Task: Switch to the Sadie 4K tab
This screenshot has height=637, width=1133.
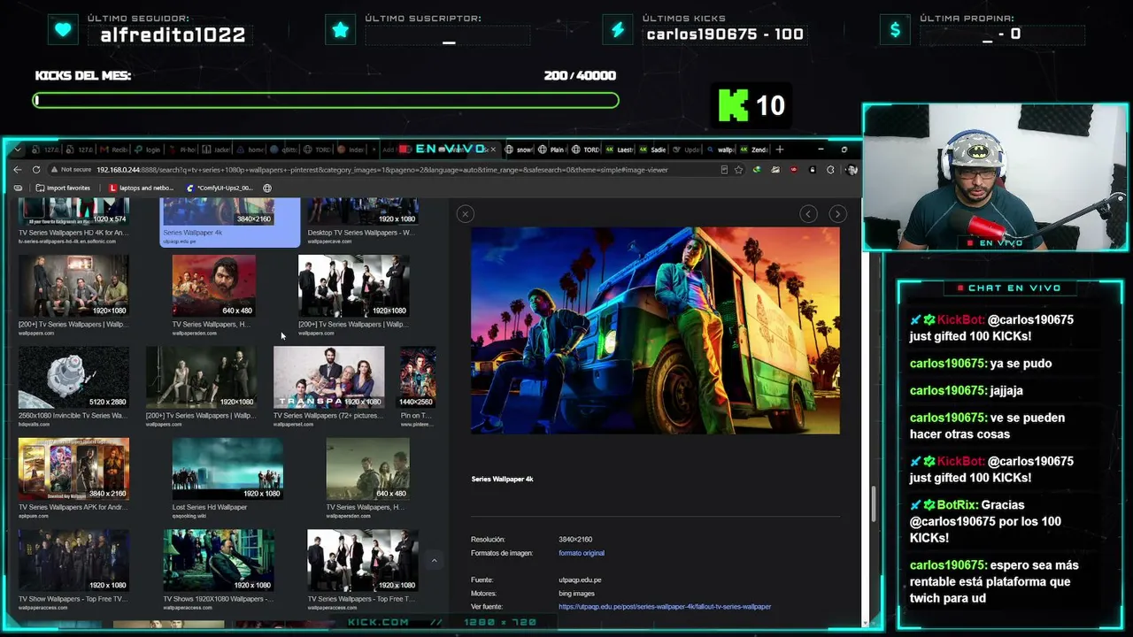Action: pyautogui.click(x=653, y=150)
